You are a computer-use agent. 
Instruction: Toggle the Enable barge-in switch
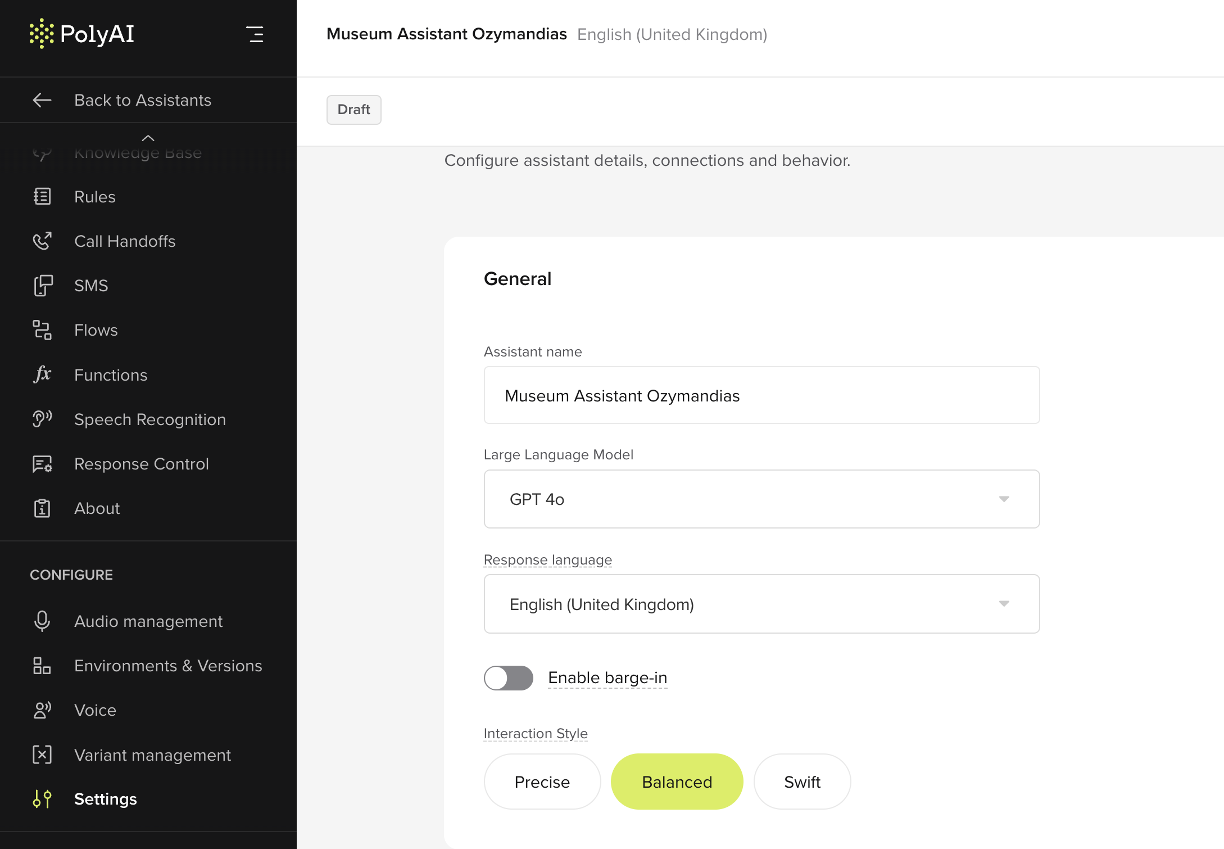pyautogui.click(x=509, y=678)
